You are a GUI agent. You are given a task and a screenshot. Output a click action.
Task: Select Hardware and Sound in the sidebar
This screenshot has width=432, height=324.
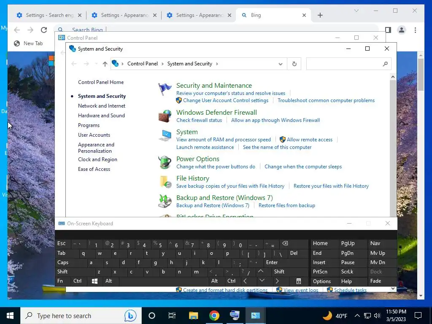[101, 116]
